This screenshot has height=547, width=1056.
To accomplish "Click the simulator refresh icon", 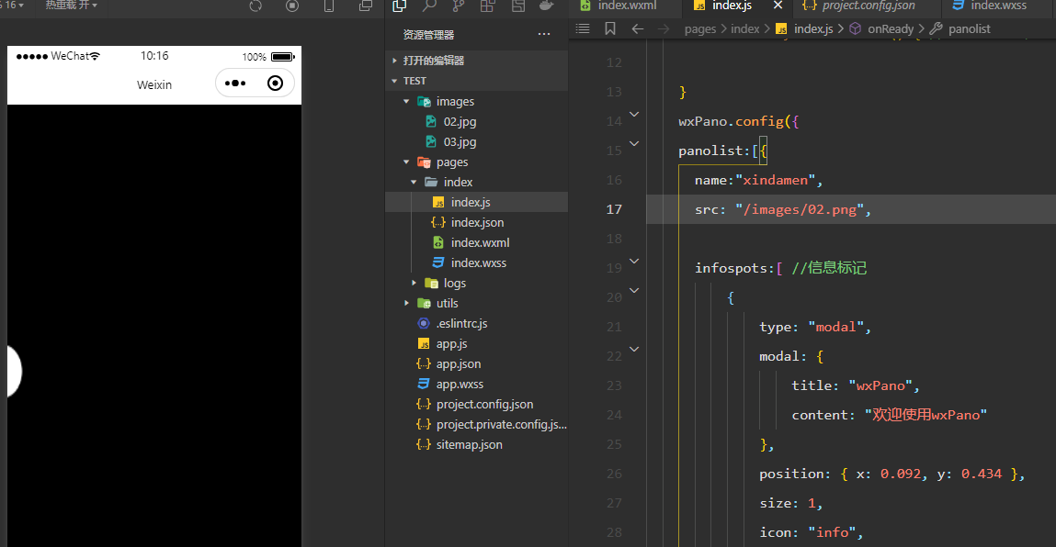I will tap(255, 6).
